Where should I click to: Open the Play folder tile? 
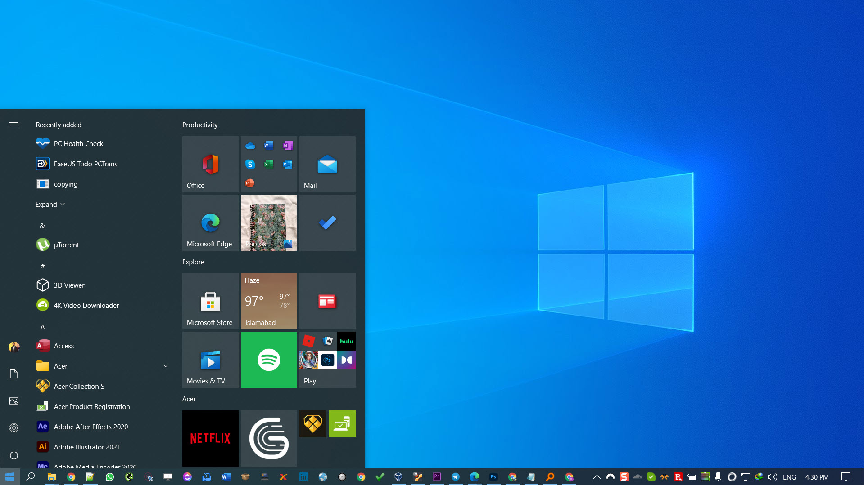click(x=327, y=360)
